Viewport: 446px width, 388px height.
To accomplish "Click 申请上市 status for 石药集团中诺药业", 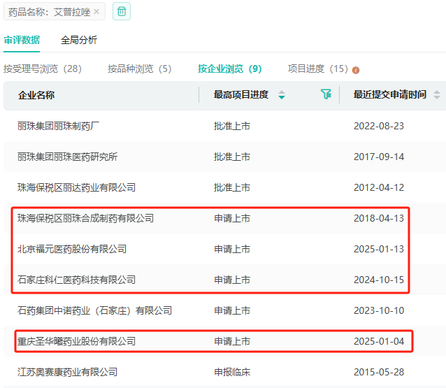I will pyautogui.click(x=232, y=310).
